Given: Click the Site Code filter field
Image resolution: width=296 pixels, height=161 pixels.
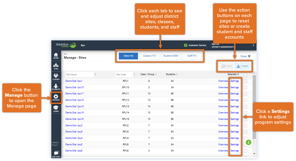Looking at the screenshot, I should 124,74.
